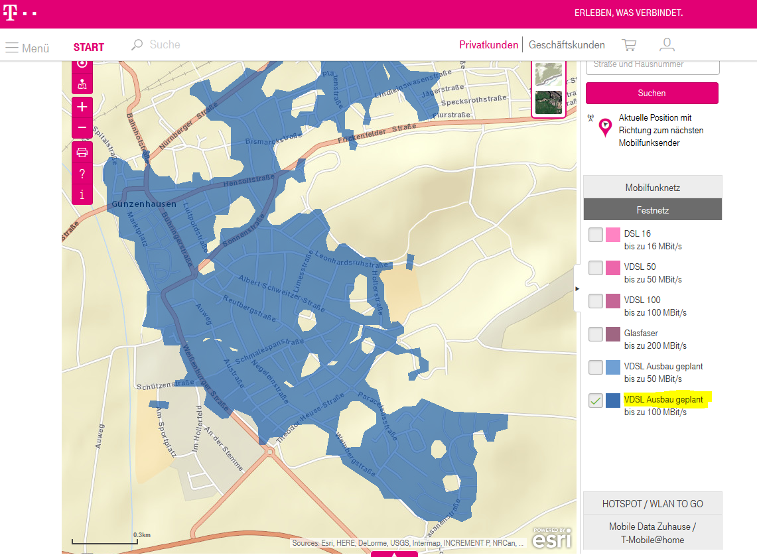
Task: Click the small antenna tower icon
Action: click(590, 118)
